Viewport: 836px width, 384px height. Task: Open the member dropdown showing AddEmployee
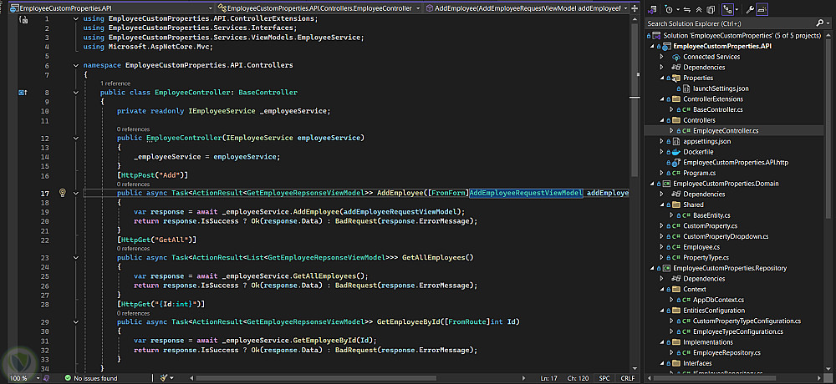click(x=527, y=8)
